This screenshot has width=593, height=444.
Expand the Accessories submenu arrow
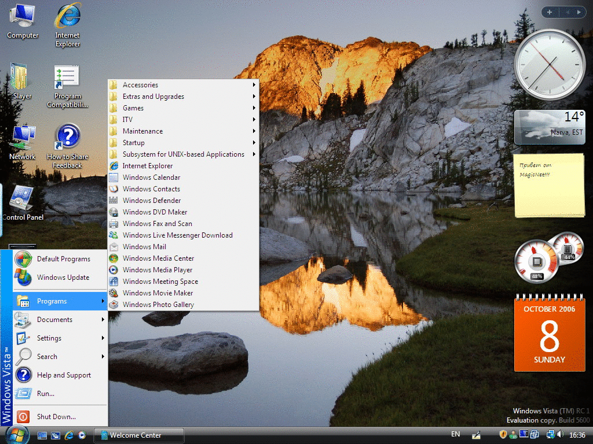(254, 85)
